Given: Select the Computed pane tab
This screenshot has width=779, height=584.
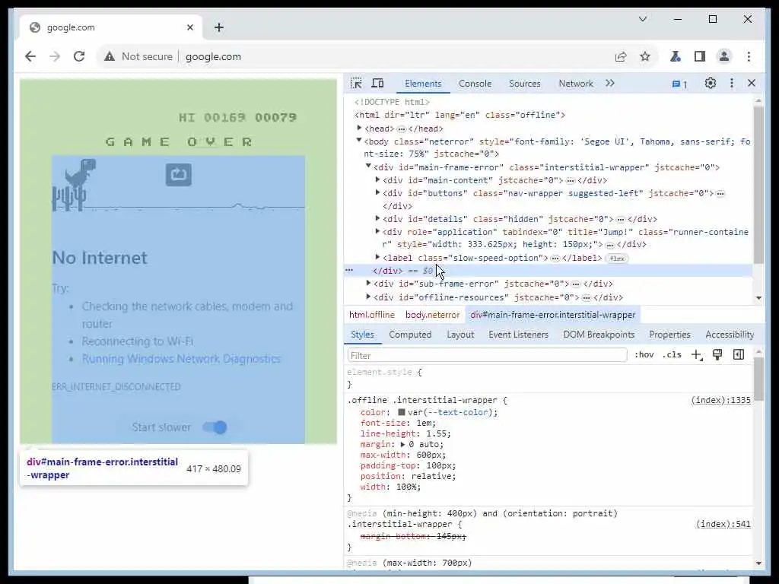Looking at the screenshot, I should pyautogui.click(x=410, y=335).
